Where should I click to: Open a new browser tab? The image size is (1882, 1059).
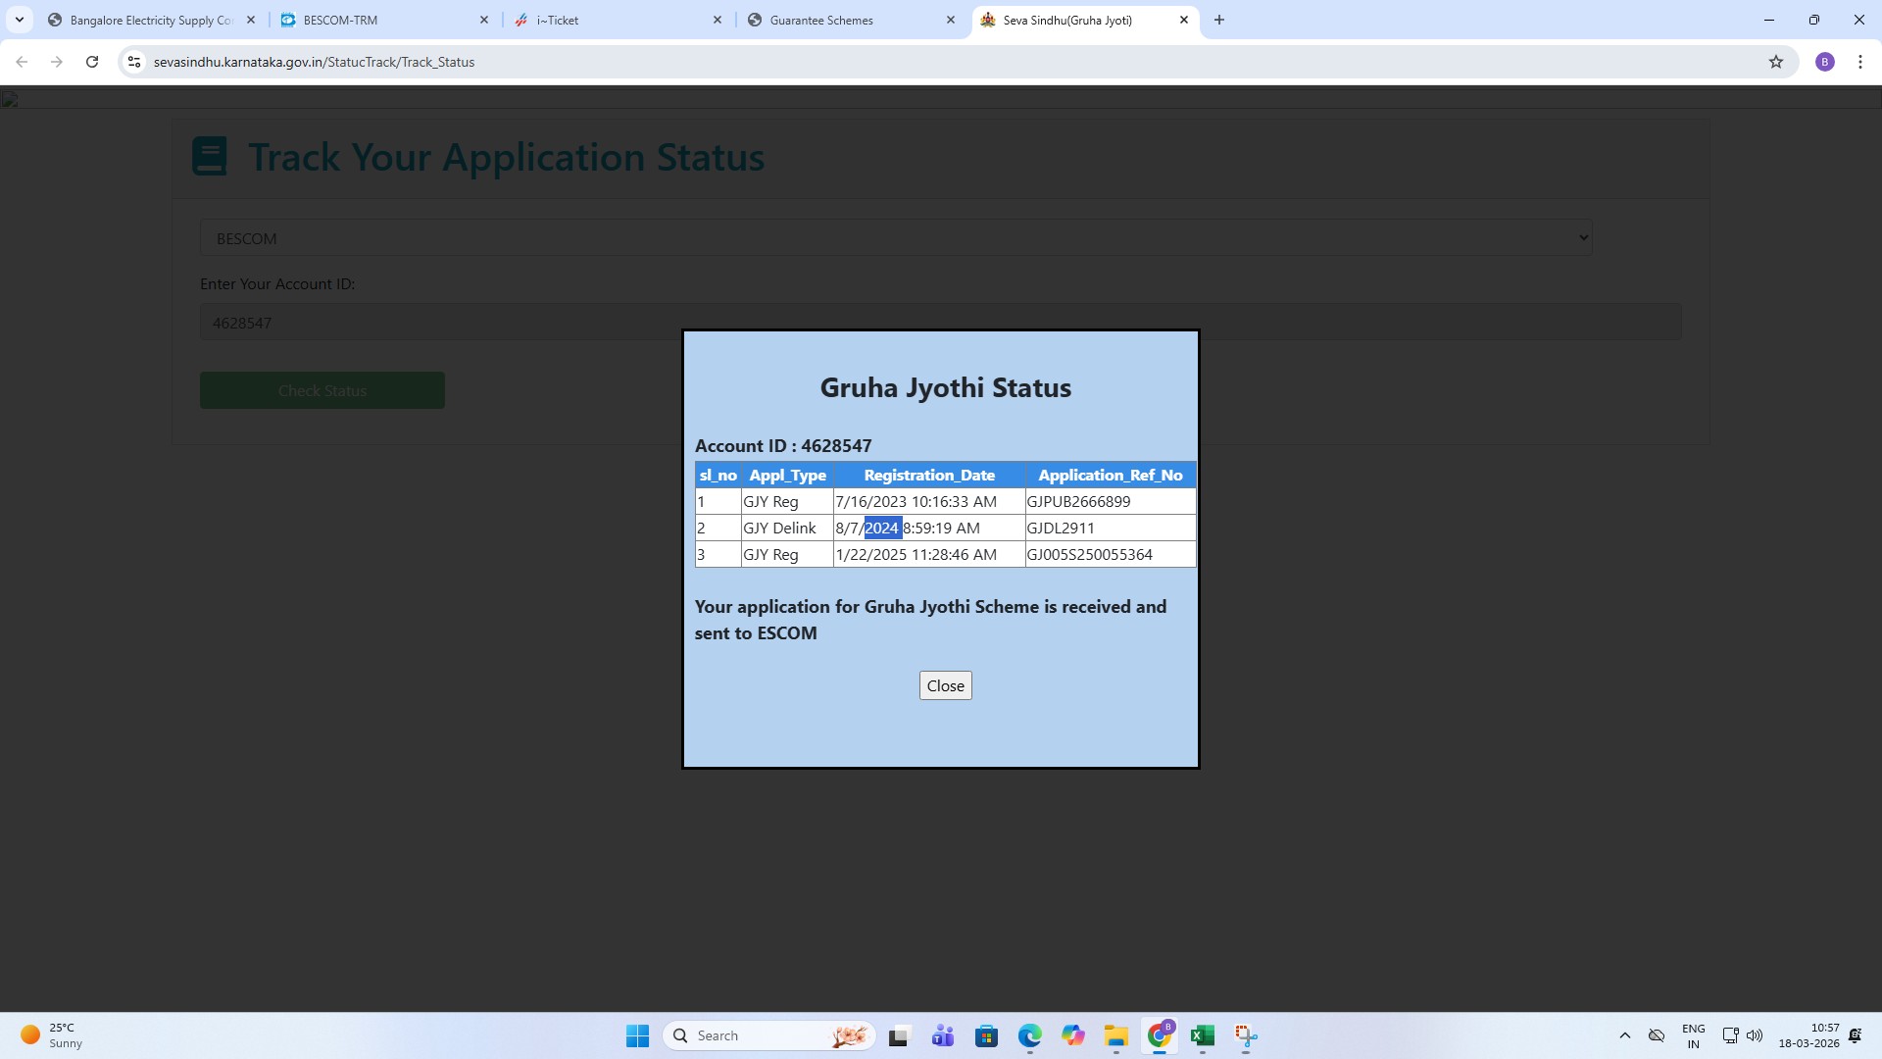click(x=1218, y=20)
